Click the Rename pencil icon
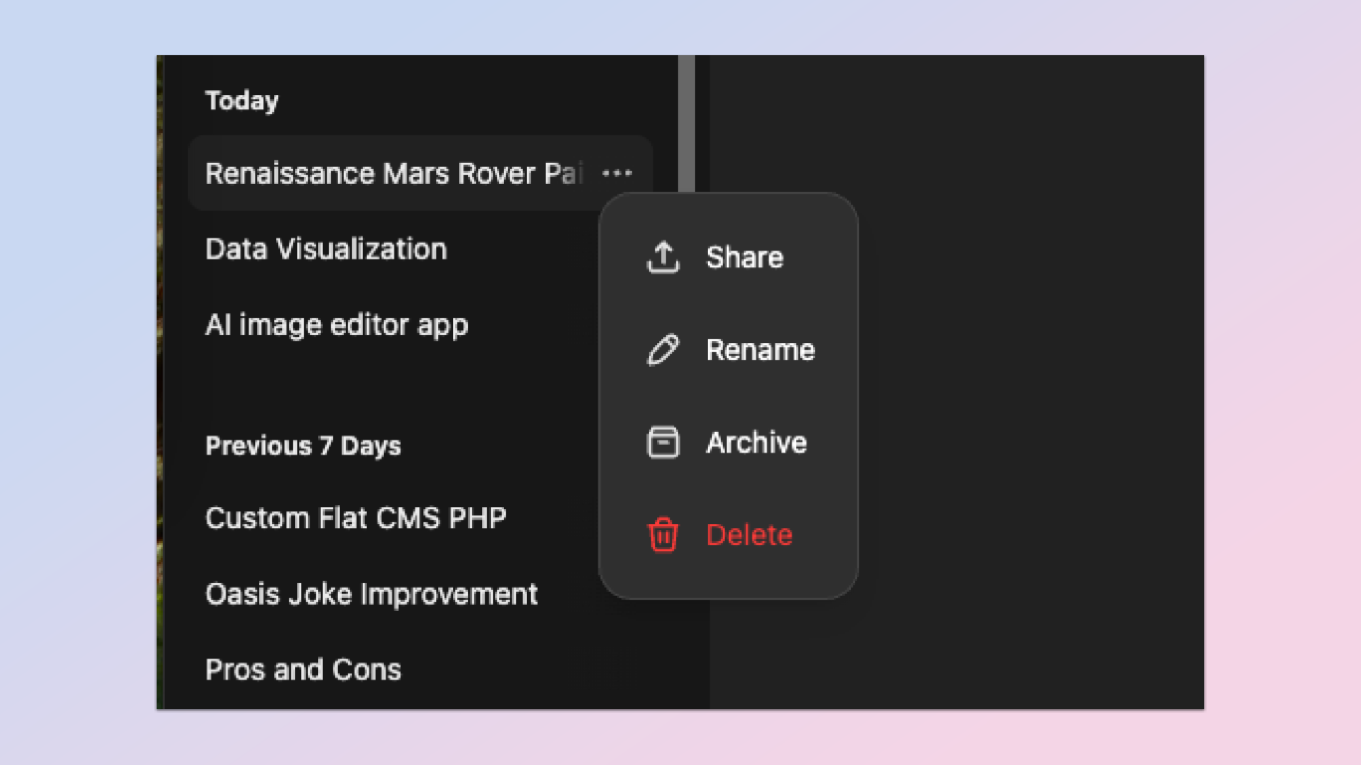The image size is (1361, 765). (663, 350)
